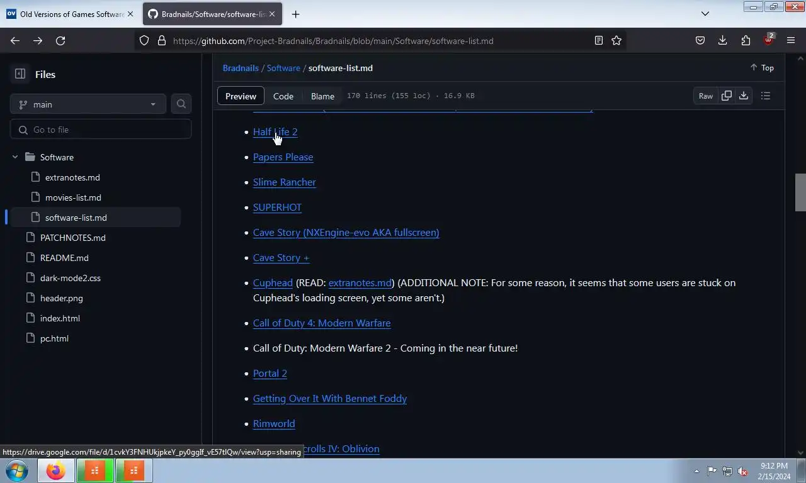This screenshot has width=806, height=483.
Task: Open the Windows Start menu
Action: click(x=16, y=470)
